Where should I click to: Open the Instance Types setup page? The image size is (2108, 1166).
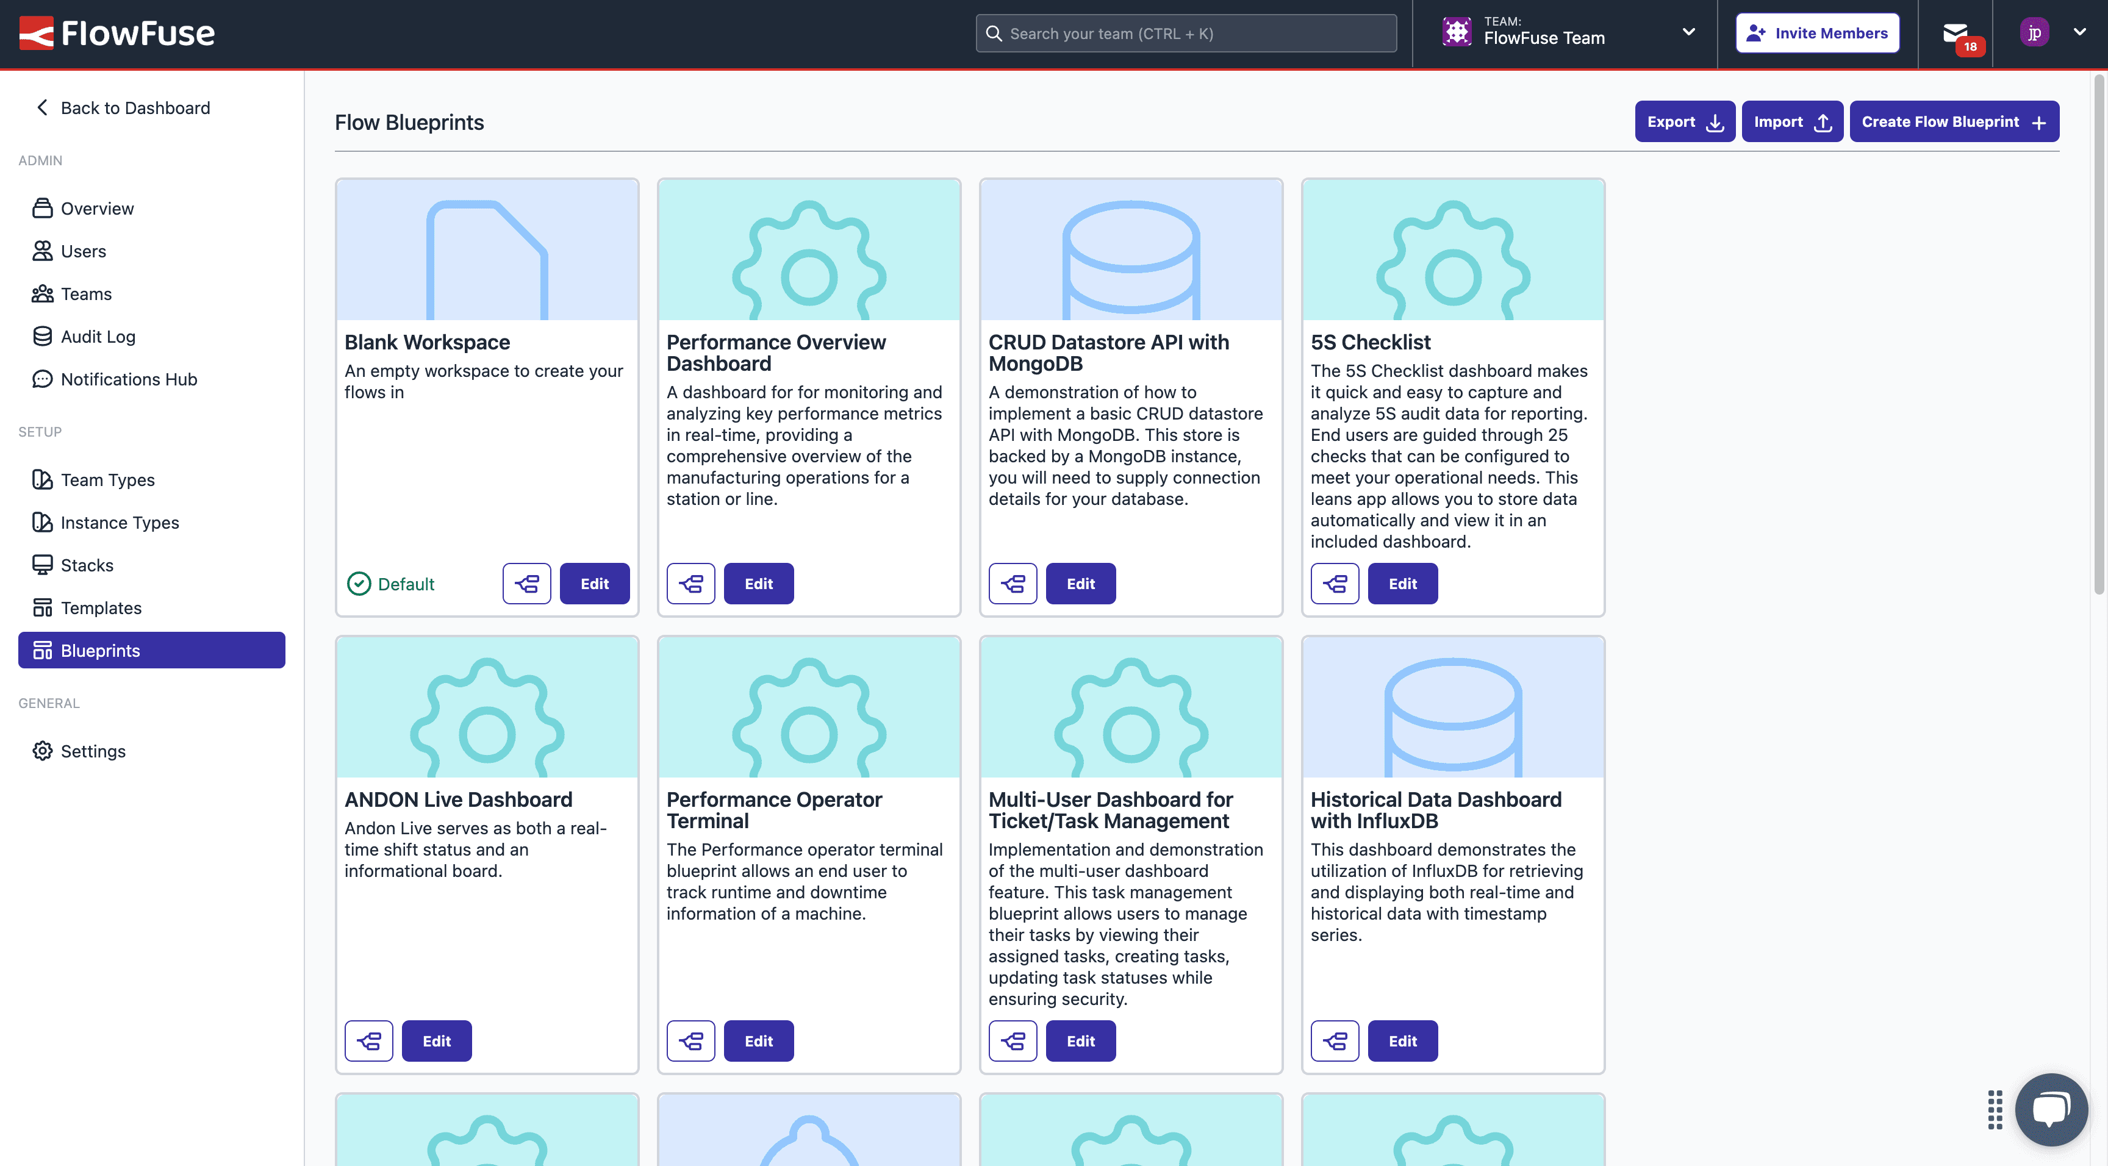click(x=120, y=522)
